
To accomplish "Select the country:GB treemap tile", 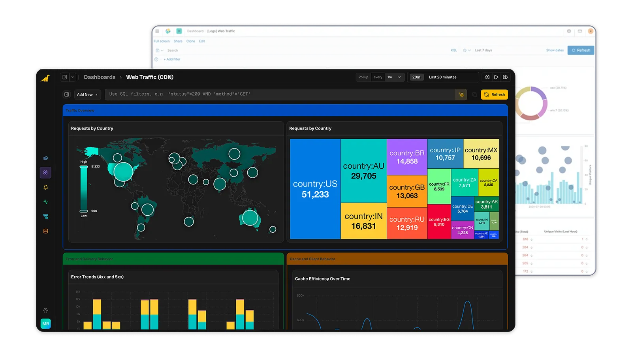I will (x=407, y=191).
